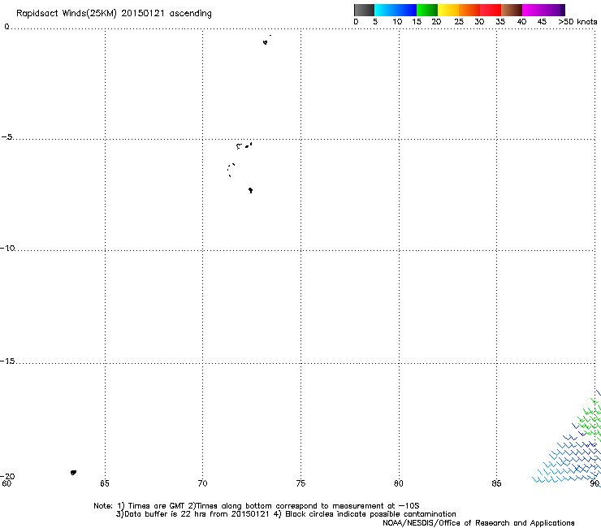Click the island marker near -20 latitude
Screen dimensions: 601x528
(x=73, y=473)
